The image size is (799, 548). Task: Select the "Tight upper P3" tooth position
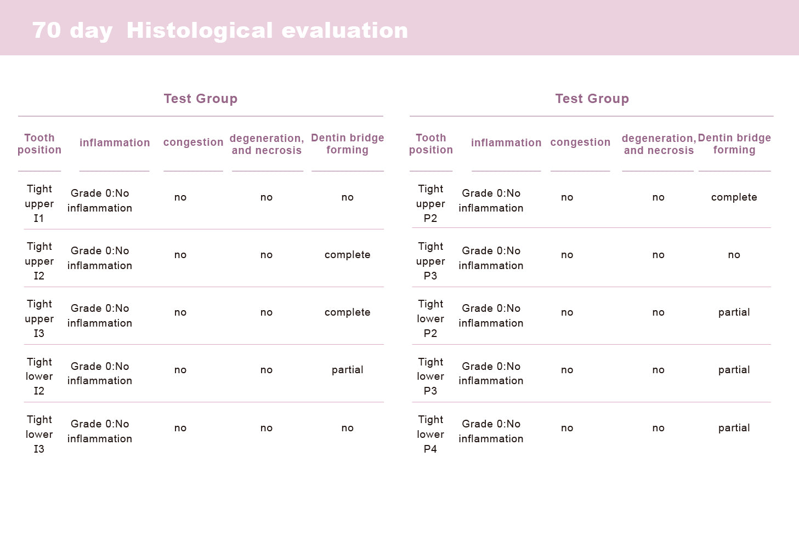point(430,261)
